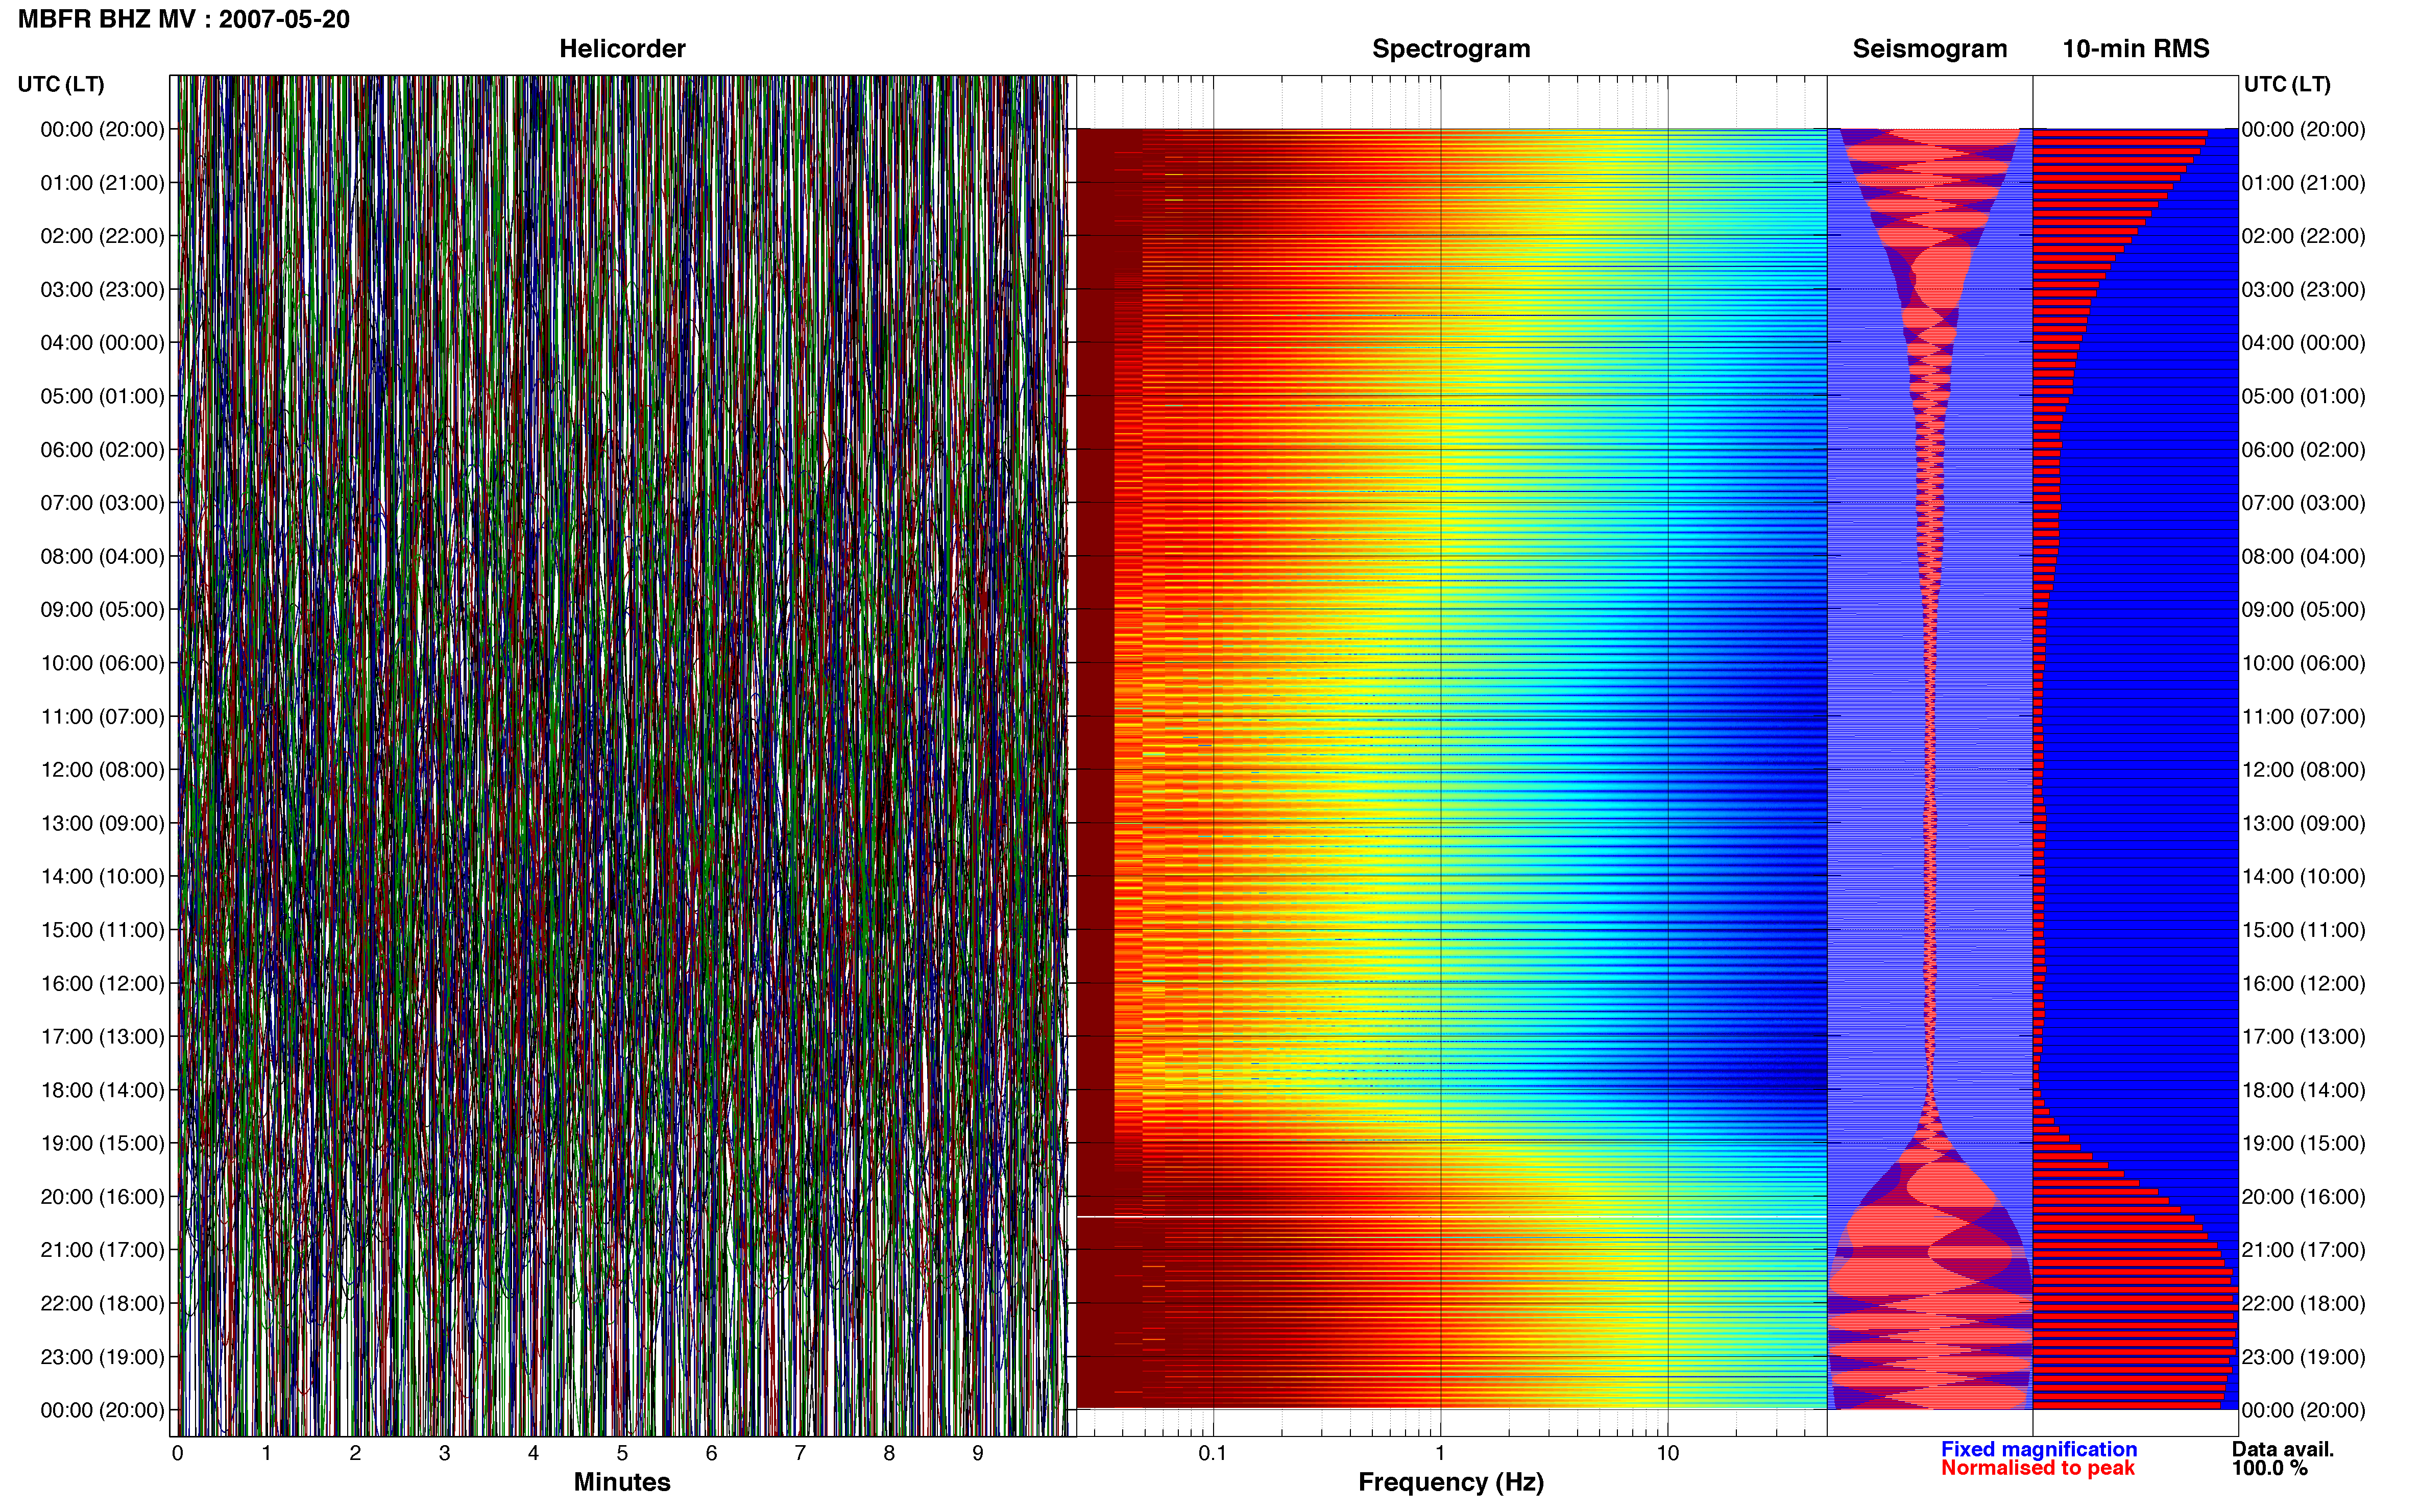Click left time label 06:00 (02:00)

[102, 450]
